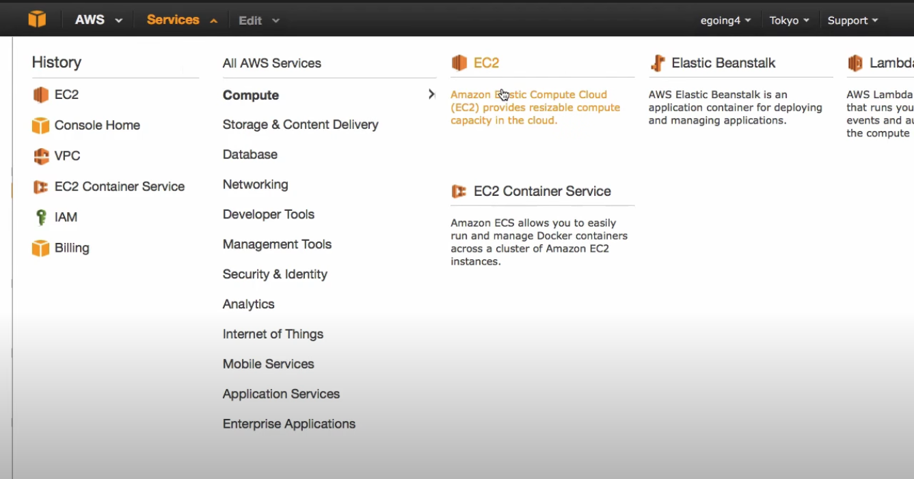The image size is (914, 479).
Task: Click the chevron arrow next to Compute
Action: 431,94
